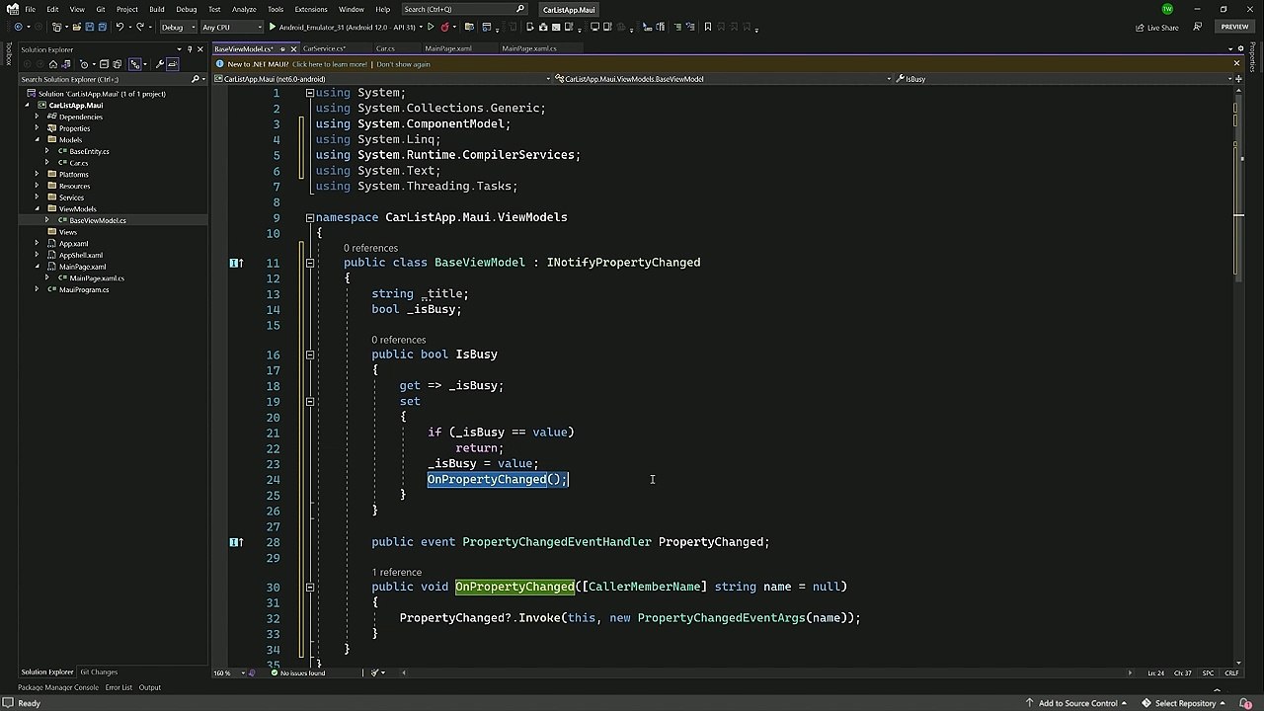This screenshot has height=711, width=1264.
Task: Open the code cleanup broom icon
Action: point(374,672)
